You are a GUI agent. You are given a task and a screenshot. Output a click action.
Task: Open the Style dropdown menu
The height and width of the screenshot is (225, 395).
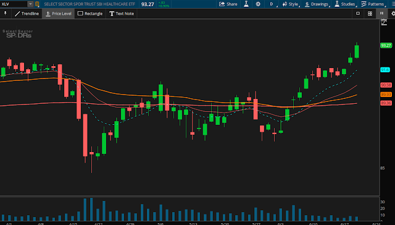point(291,4)
